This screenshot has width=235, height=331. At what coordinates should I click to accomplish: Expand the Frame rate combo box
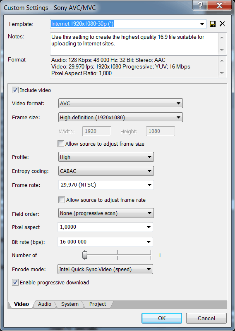coord(149,185)
